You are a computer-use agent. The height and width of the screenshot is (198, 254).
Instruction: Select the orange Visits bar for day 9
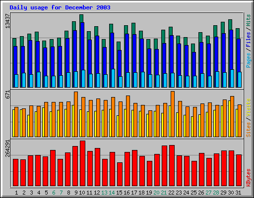76,114
